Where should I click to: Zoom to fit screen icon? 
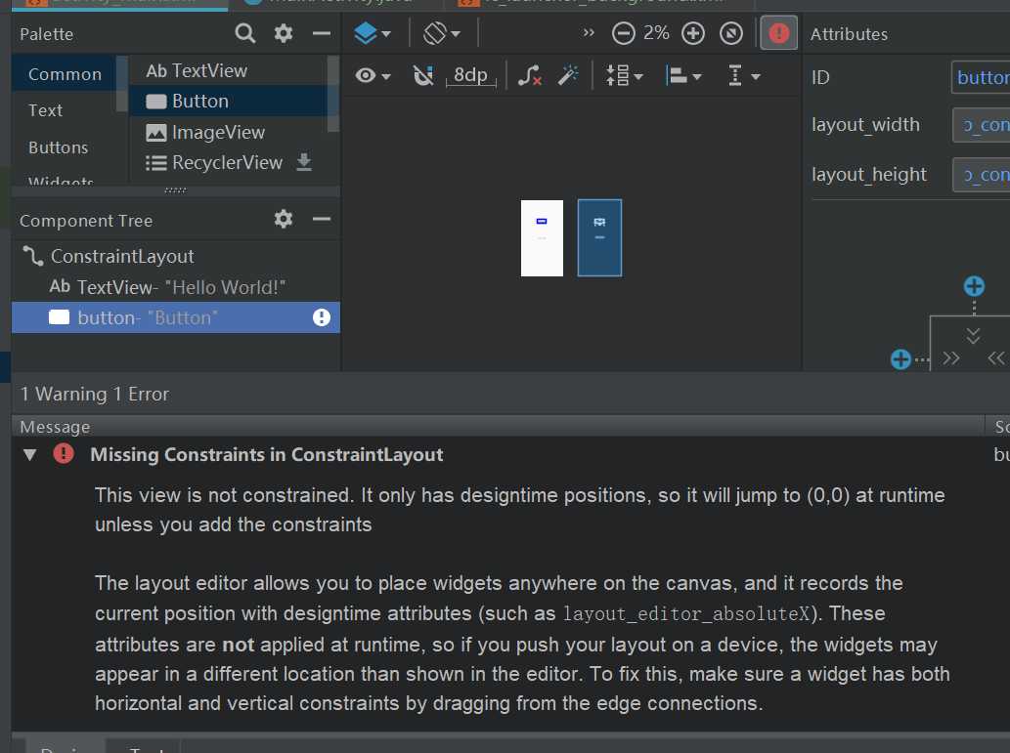[x=731, y=33]
